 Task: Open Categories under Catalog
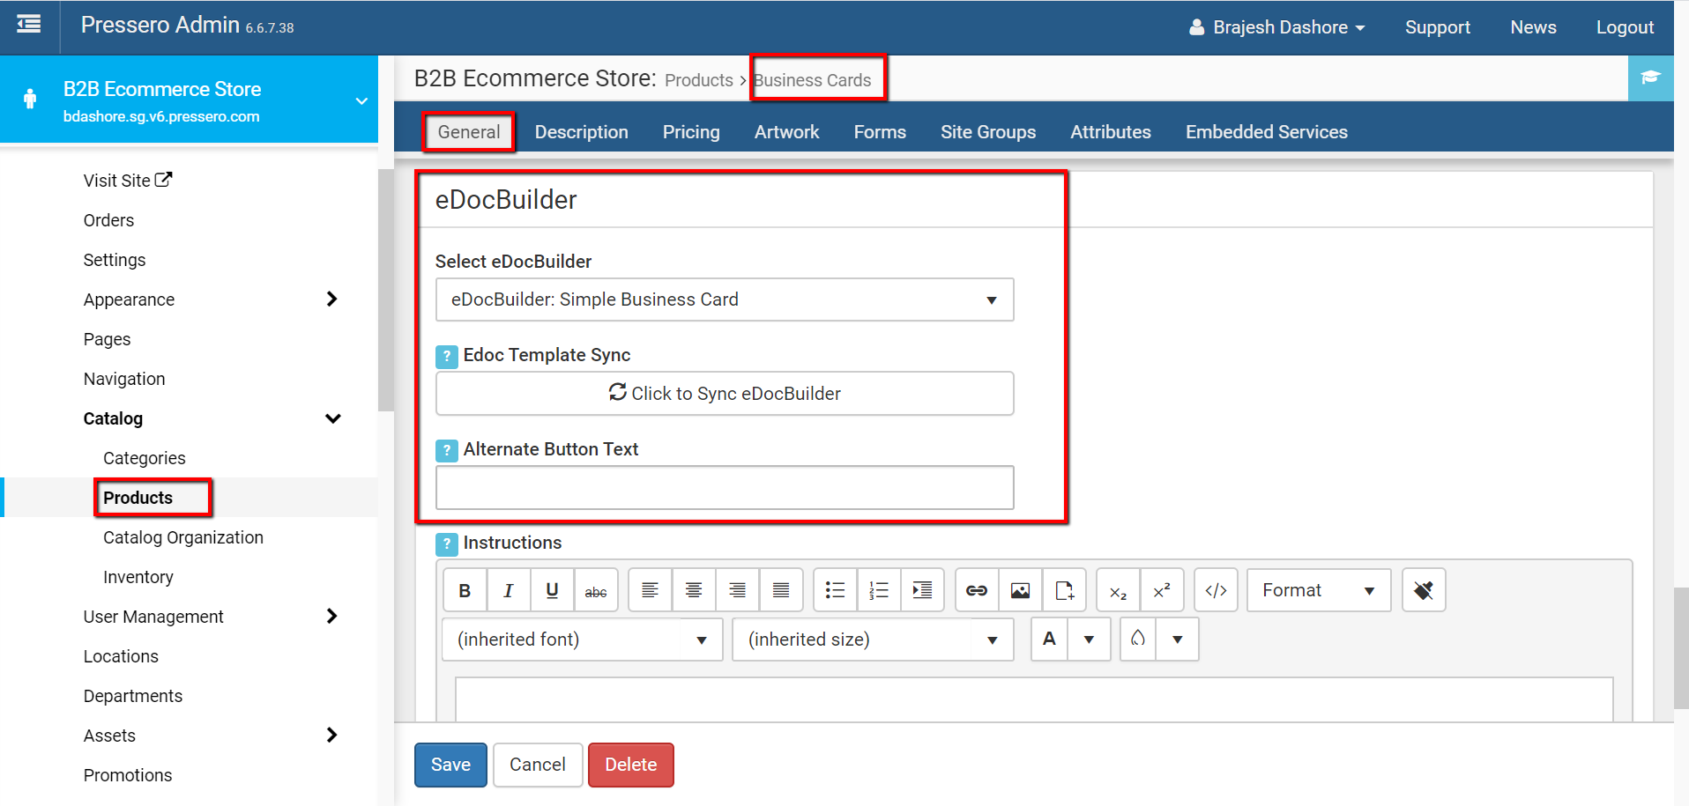[145, 458]
